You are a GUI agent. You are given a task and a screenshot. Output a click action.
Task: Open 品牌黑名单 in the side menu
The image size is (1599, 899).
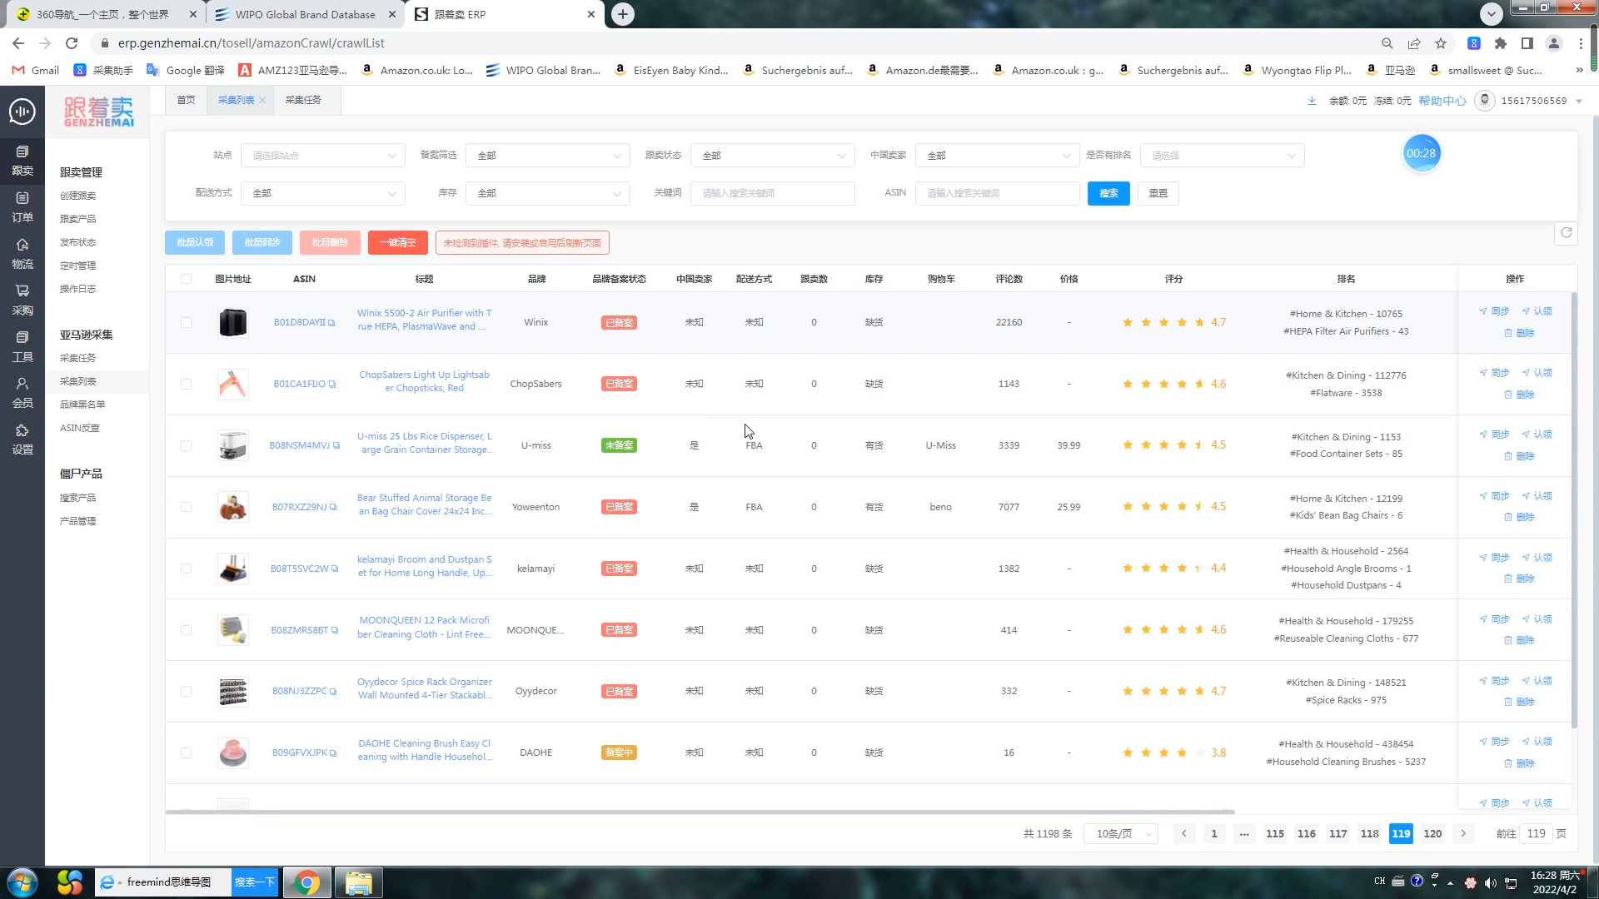tap(82, 405)
